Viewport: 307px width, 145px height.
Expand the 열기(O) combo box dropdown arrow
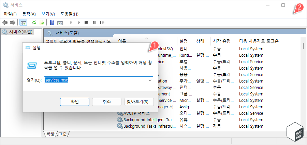pos(150,80)
